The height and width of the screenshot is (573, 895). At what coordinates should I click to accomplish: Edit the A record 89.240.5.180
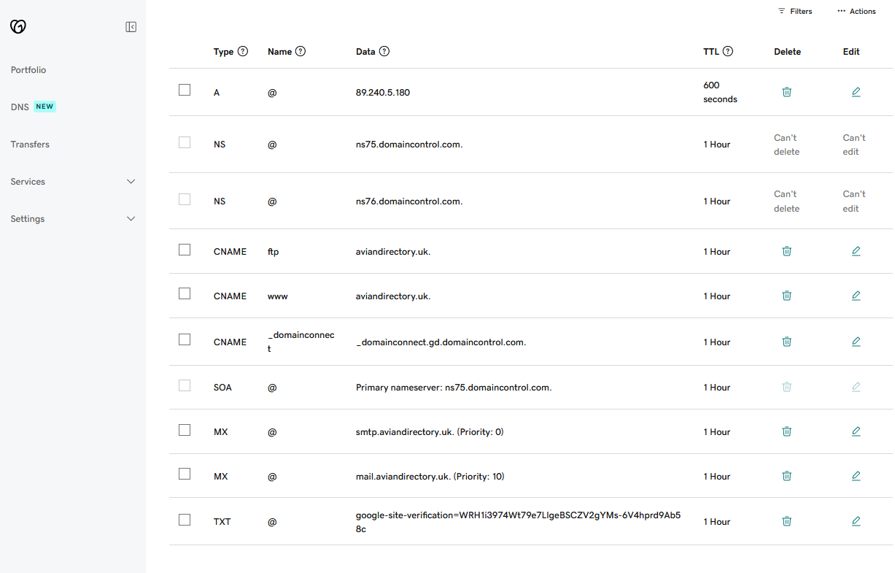[856, 92]
